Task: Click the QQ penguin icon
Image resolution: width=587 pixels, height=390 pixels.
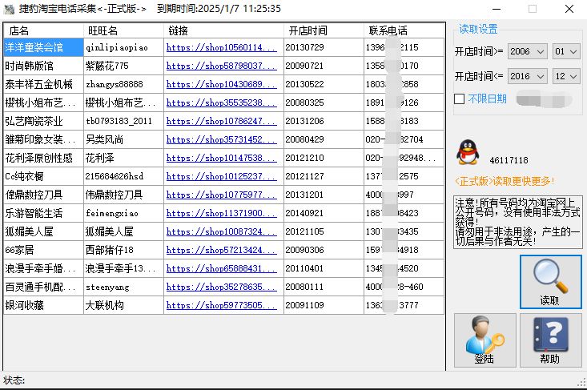Action: (467, 152)
